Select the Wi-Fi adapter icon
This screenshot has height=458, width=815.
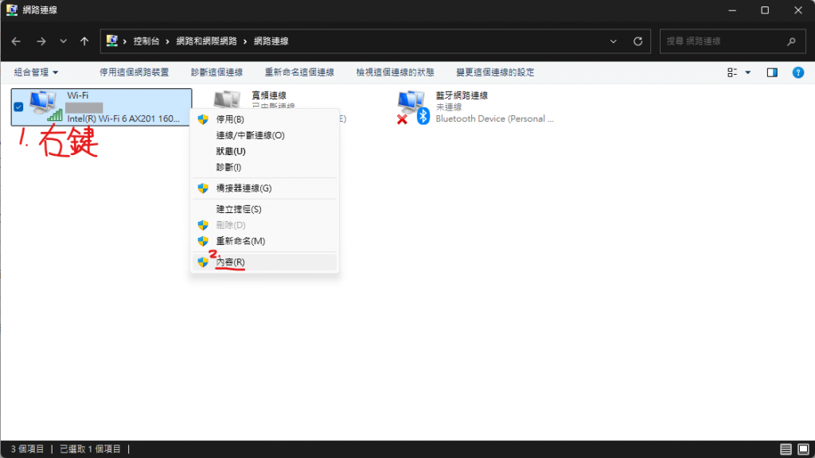[45, 106]
